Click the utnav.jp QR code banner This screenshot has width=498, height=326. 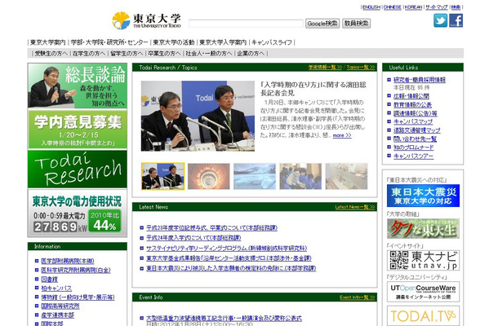pos(423,260)
